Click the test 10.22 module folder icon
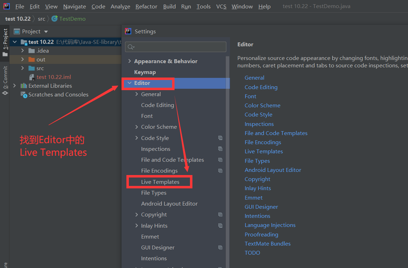This screenshot has width=408, height=268. 24,42
